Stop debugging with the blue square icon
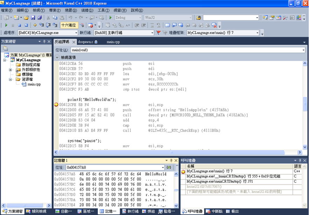Viewport: 309px width, 215px height. point(19,25)
